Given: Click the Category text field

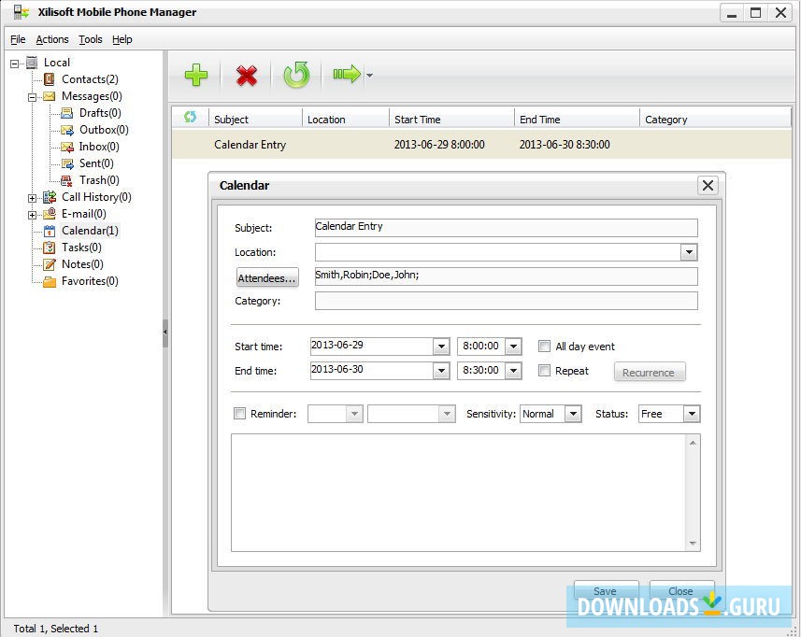Looking at the screenshot, I should click(506, 301).
